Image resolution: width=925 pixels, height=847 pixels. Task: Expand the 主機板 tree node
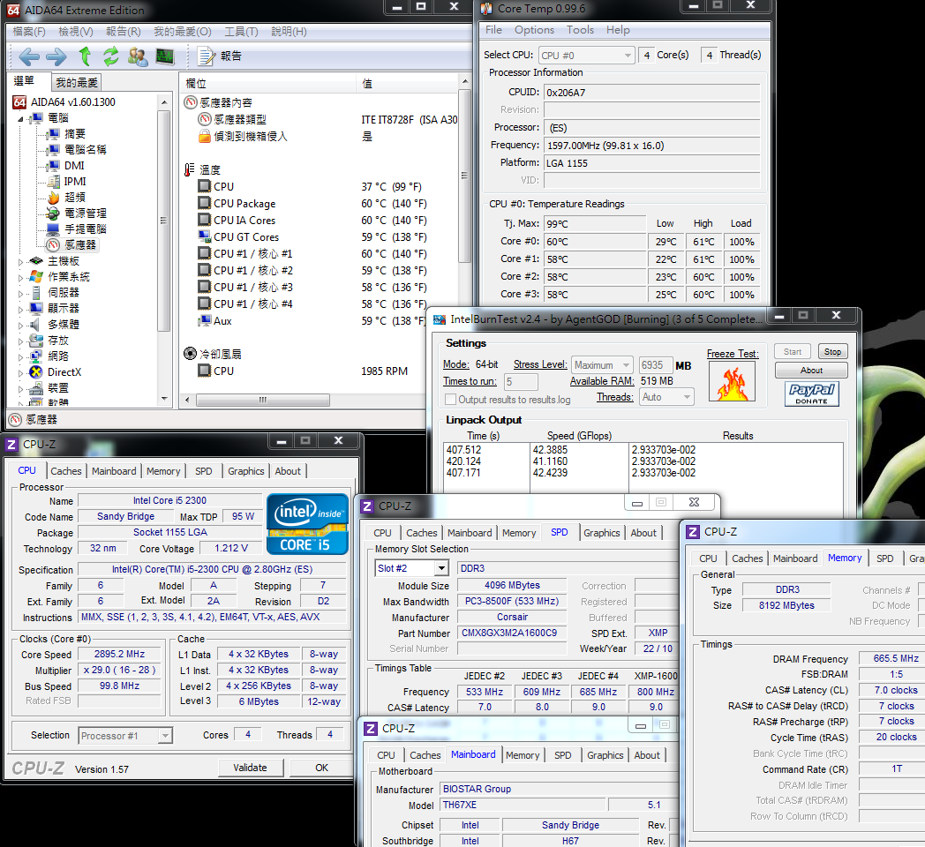pyautogui.click(x=20, y=261)
